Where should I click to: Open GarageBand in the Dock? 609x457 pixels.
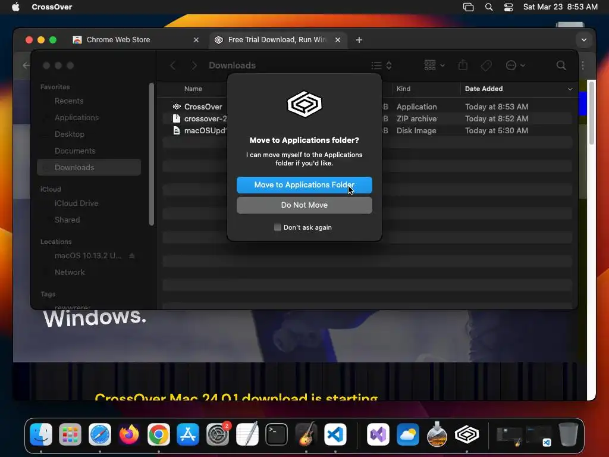click(x=306, y=434)
